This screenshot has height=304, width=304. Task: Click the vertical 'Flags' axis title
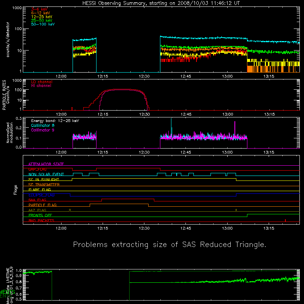pyautogui.click(x=15, y=190)
